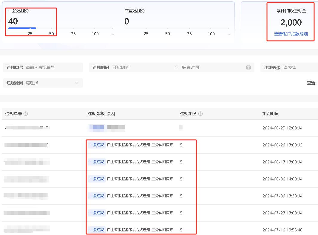318x235 pixels.
Task: Click deduction score 5 in 2024-07-16 row
Action: pos(181,230)
